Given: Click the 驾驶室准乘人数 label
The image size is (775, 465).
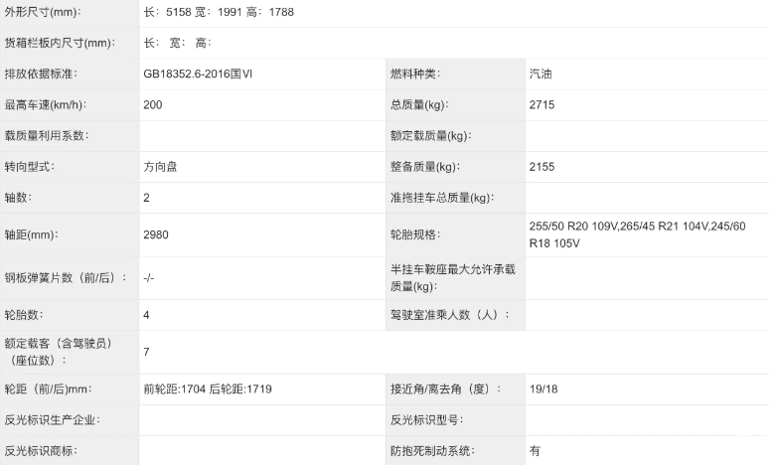Looking at the screenshot, I should tap(449, 315).
